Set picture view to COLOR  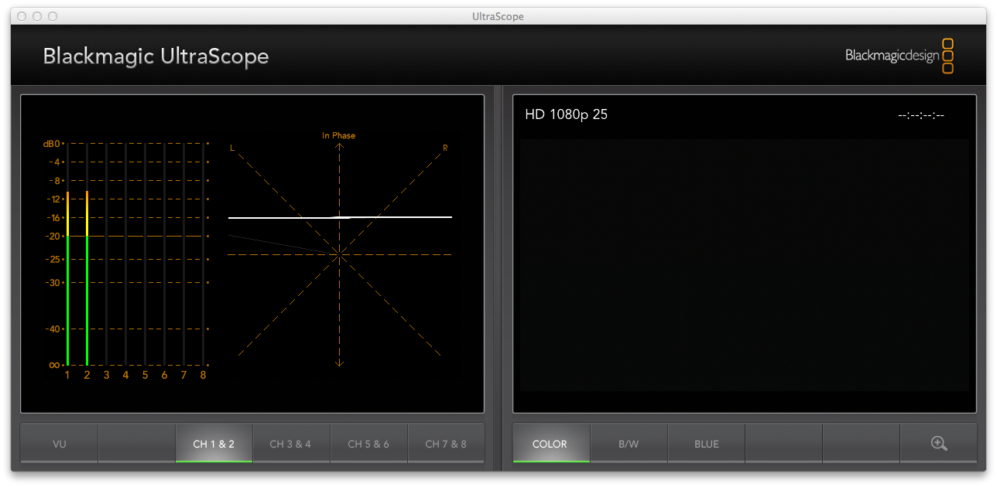(x=550, y=443)
